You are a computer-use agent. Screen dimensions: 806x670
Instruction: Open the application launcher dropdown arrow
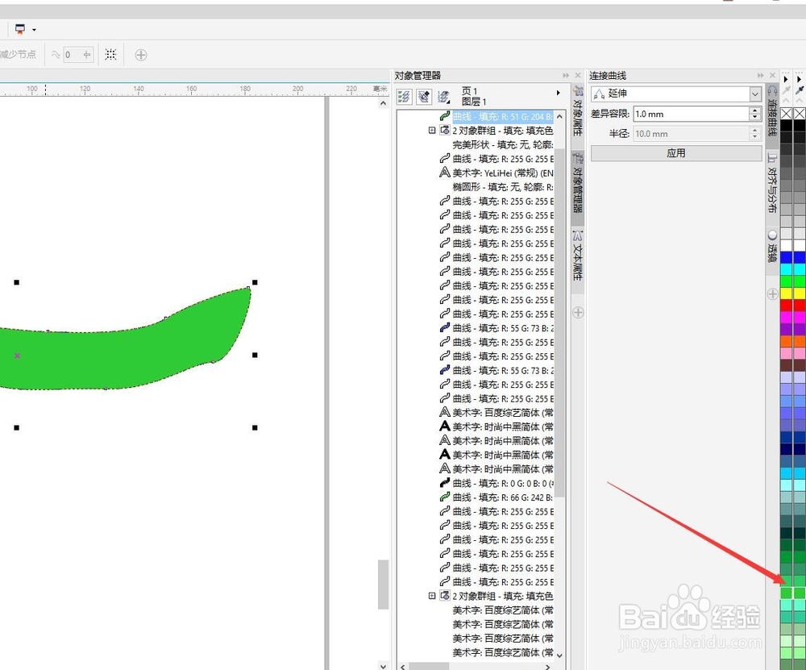pyautogui.click(x=34, y=30)
